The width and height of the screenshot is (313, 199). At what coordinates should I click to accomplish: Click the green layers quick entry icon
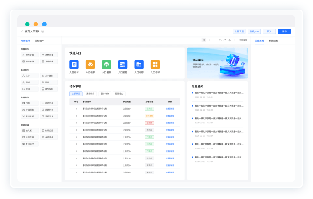(106, 64)
